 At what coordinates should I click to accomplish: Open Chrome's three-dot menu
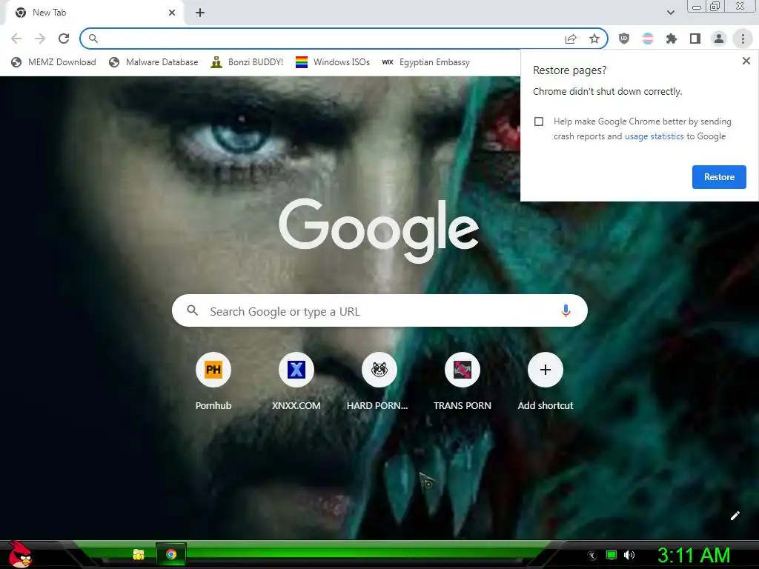[x=743, y=39]
